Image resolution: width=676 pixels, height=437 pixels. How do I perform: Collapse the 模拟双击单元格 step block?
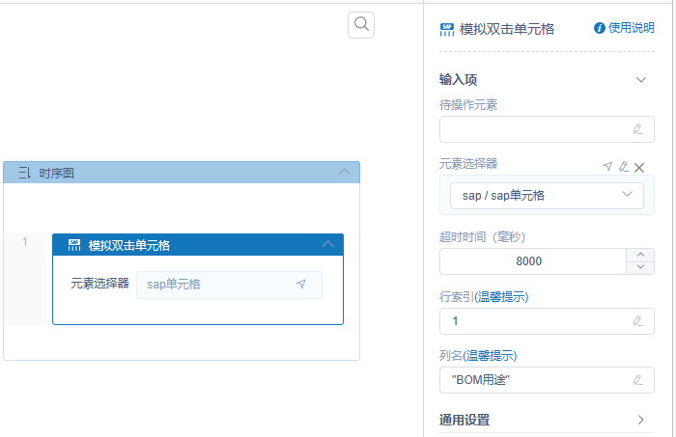327,245
